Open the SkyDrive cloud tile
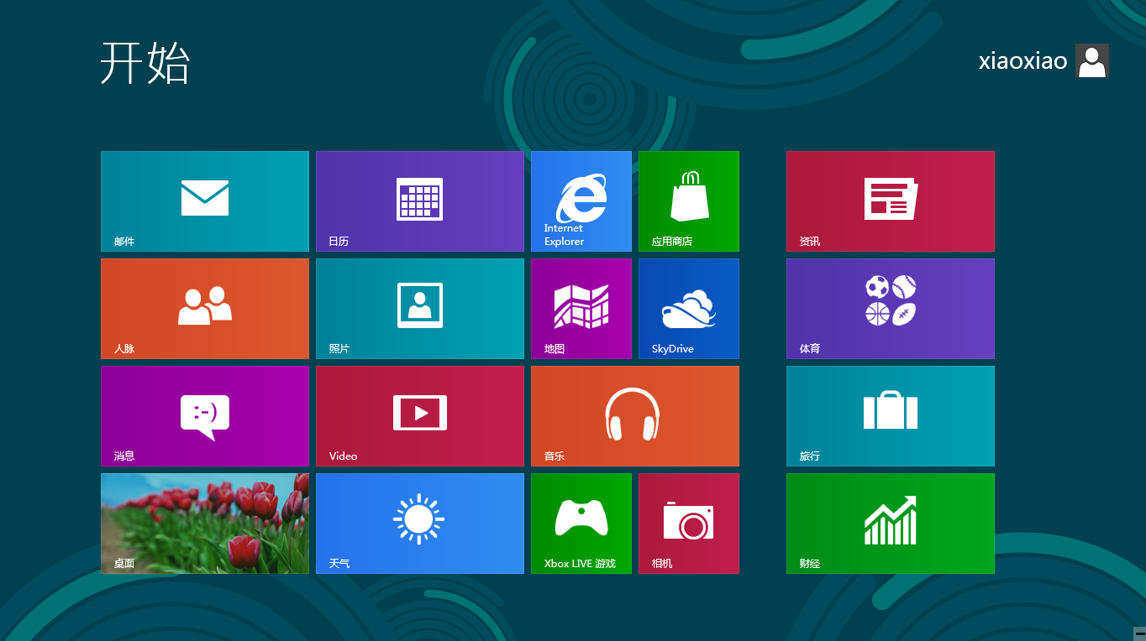 coord(689,309)
